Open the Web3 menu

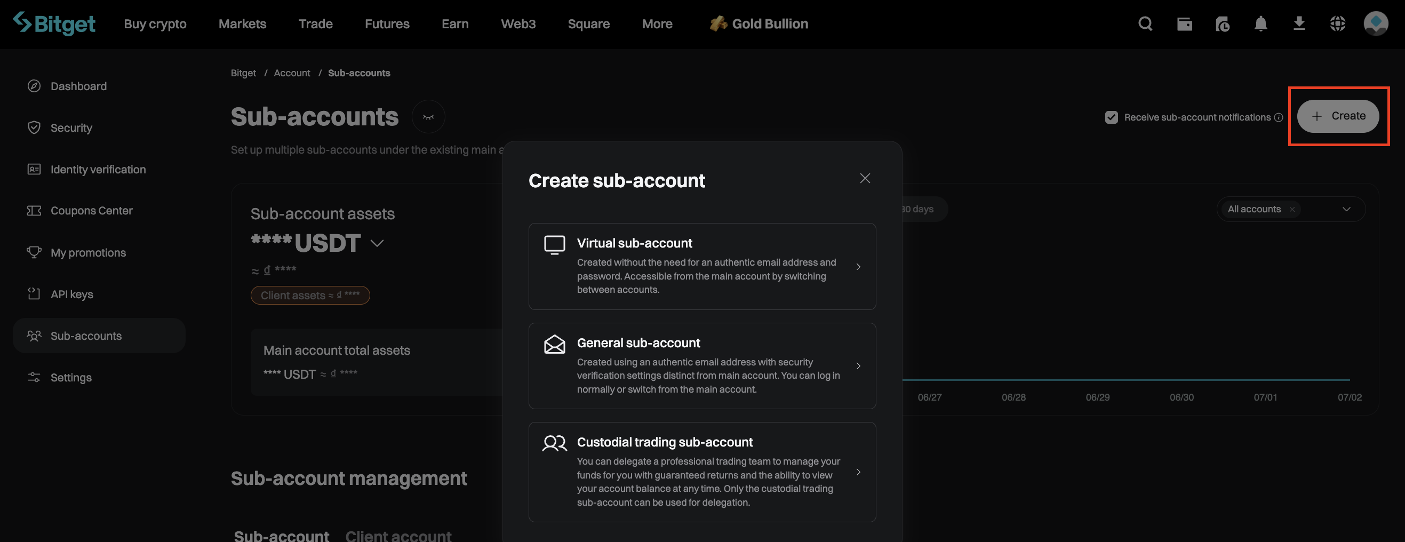(518, 24)
